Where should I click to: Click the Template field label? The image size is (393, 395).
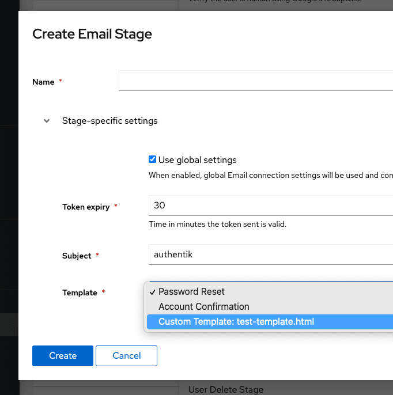click(80, 293)
